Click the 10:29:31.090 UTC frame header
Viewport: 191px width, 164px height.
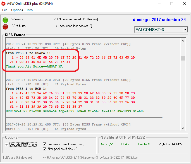[68, 44]
